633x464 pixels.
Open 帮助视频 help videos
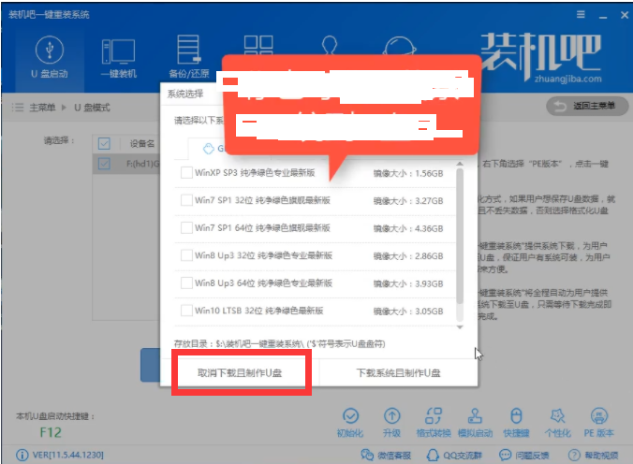tap(594, 456)
